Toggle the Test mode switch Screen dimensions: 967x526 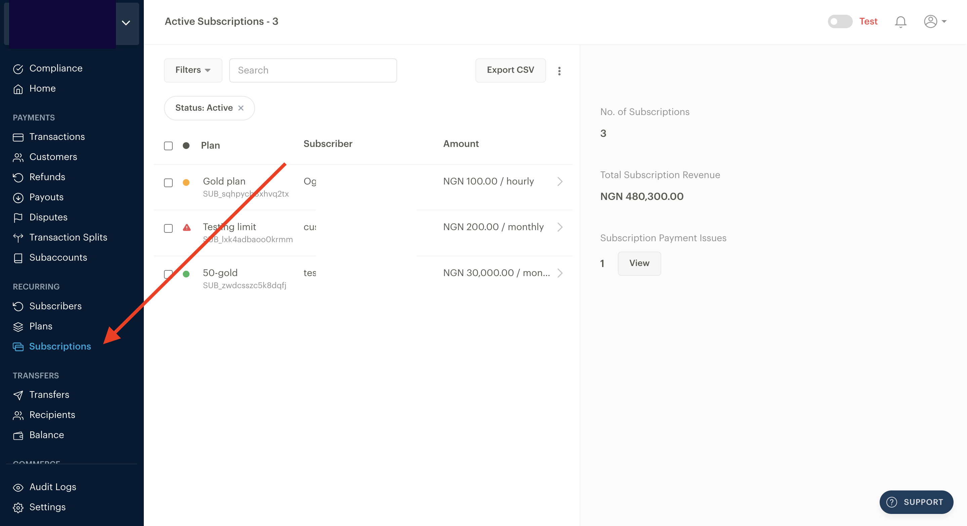tap(839, 21)
